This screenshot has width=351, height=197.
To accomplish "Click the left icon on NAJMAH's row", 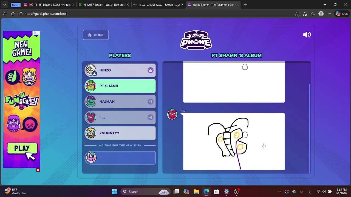I will point(150,102).
